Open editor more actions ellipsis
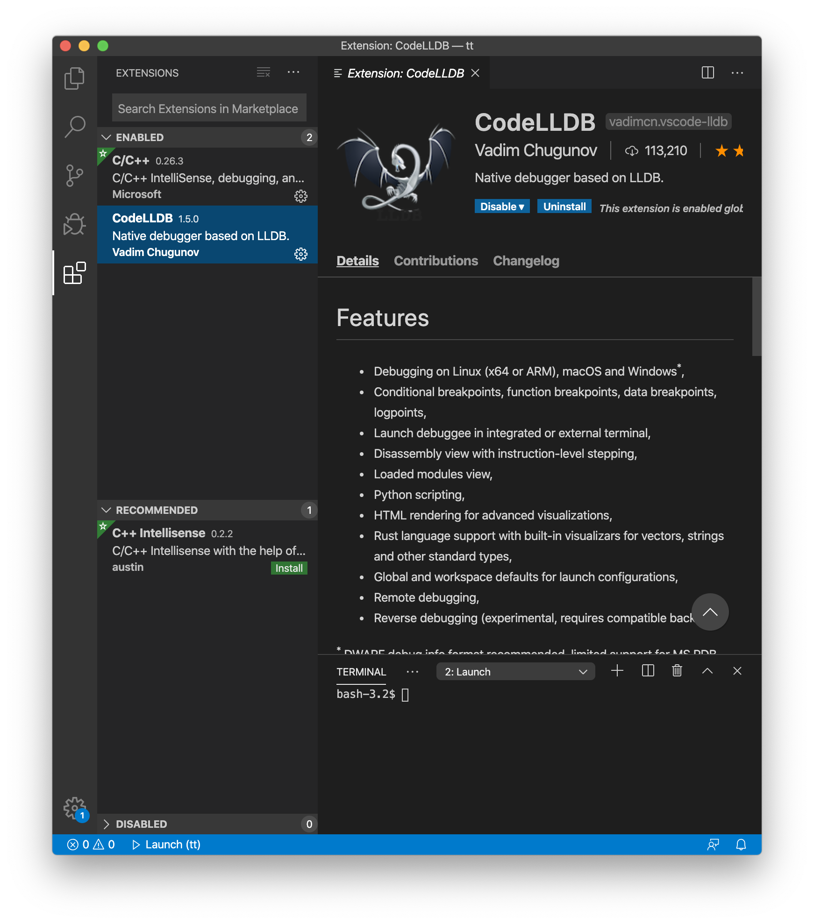 pos(737,72)
